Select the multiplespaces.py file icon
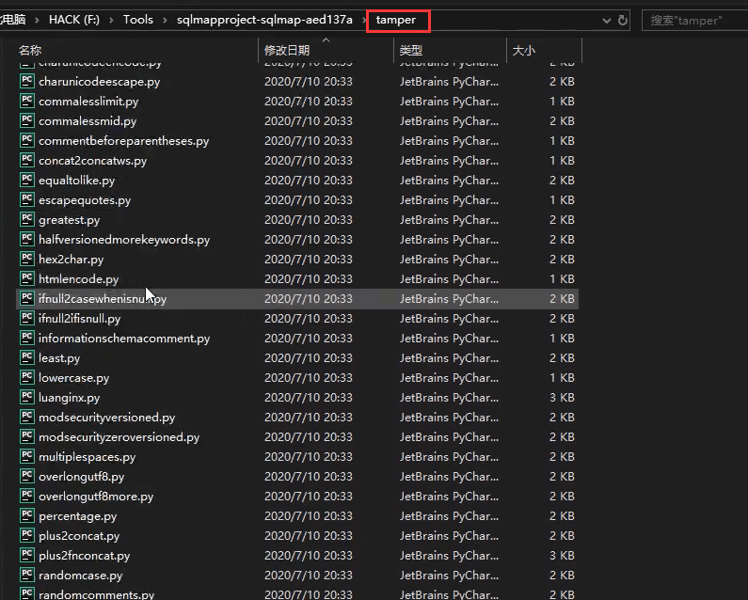Screen dimensions: 748x600 pyautogui.click(x=26, y=456)
